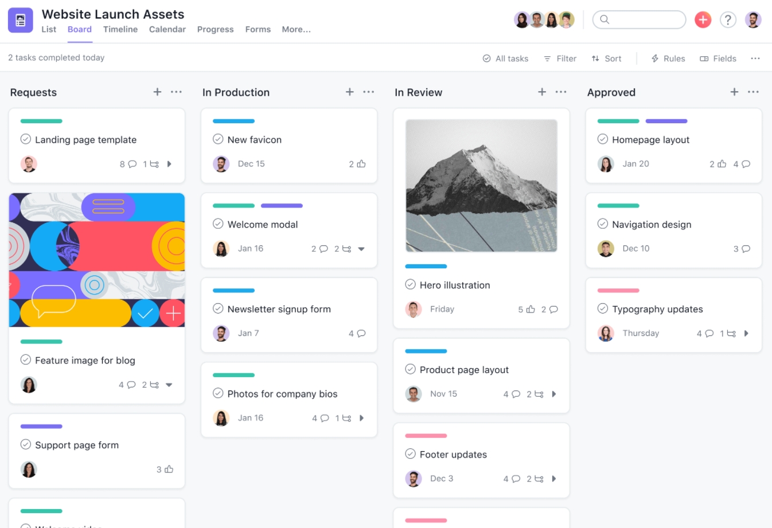Open the All tasks filter dropdown
772x528 pixels.
tap(505, 58)
